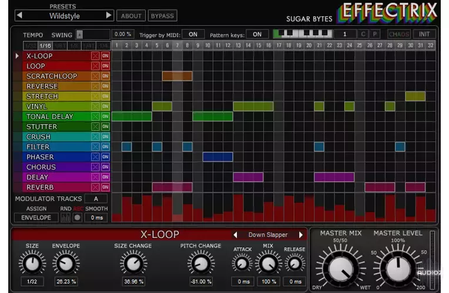This screenshot has height=293, width=449.
Task: Clear the VINYL track with X icon
Action: [95, 106]
